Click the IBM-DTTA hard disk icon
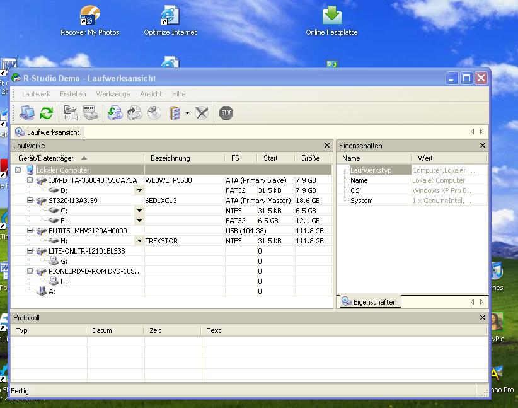Screen dimensions: 518x408 click(42, 180)
